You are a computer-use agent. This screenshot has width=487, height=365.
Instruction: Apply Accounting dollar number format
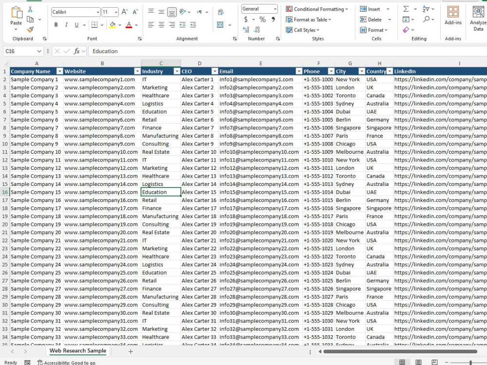point(245,19)
